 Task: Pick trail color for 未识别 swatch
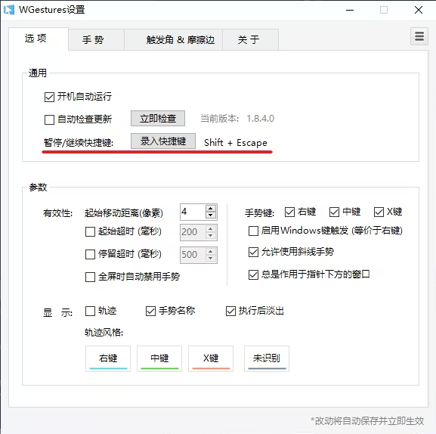tap(267, 358)
